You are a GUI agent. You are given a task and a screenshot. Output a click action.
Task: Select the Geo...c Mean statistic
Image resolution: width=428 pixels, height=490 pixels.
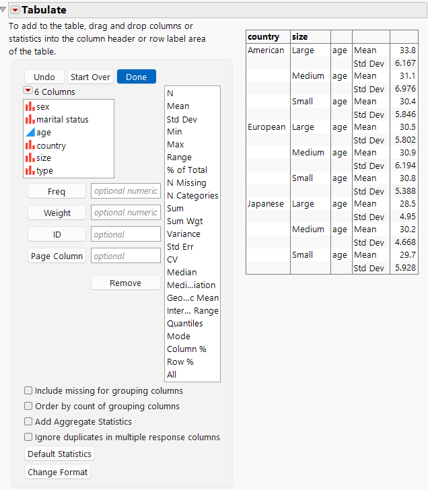tap(192, 297)
